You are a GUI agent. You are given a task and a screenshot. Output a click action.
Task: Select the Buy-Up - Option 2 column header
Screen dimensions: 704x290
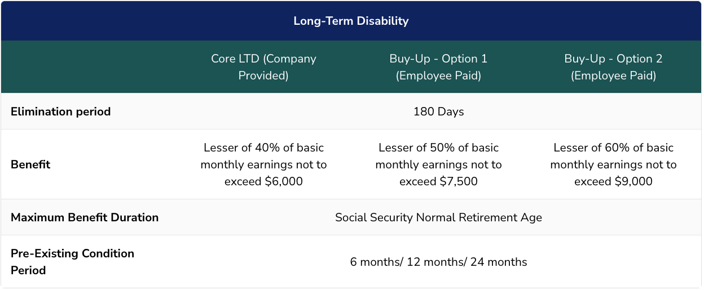coord(613,67)
